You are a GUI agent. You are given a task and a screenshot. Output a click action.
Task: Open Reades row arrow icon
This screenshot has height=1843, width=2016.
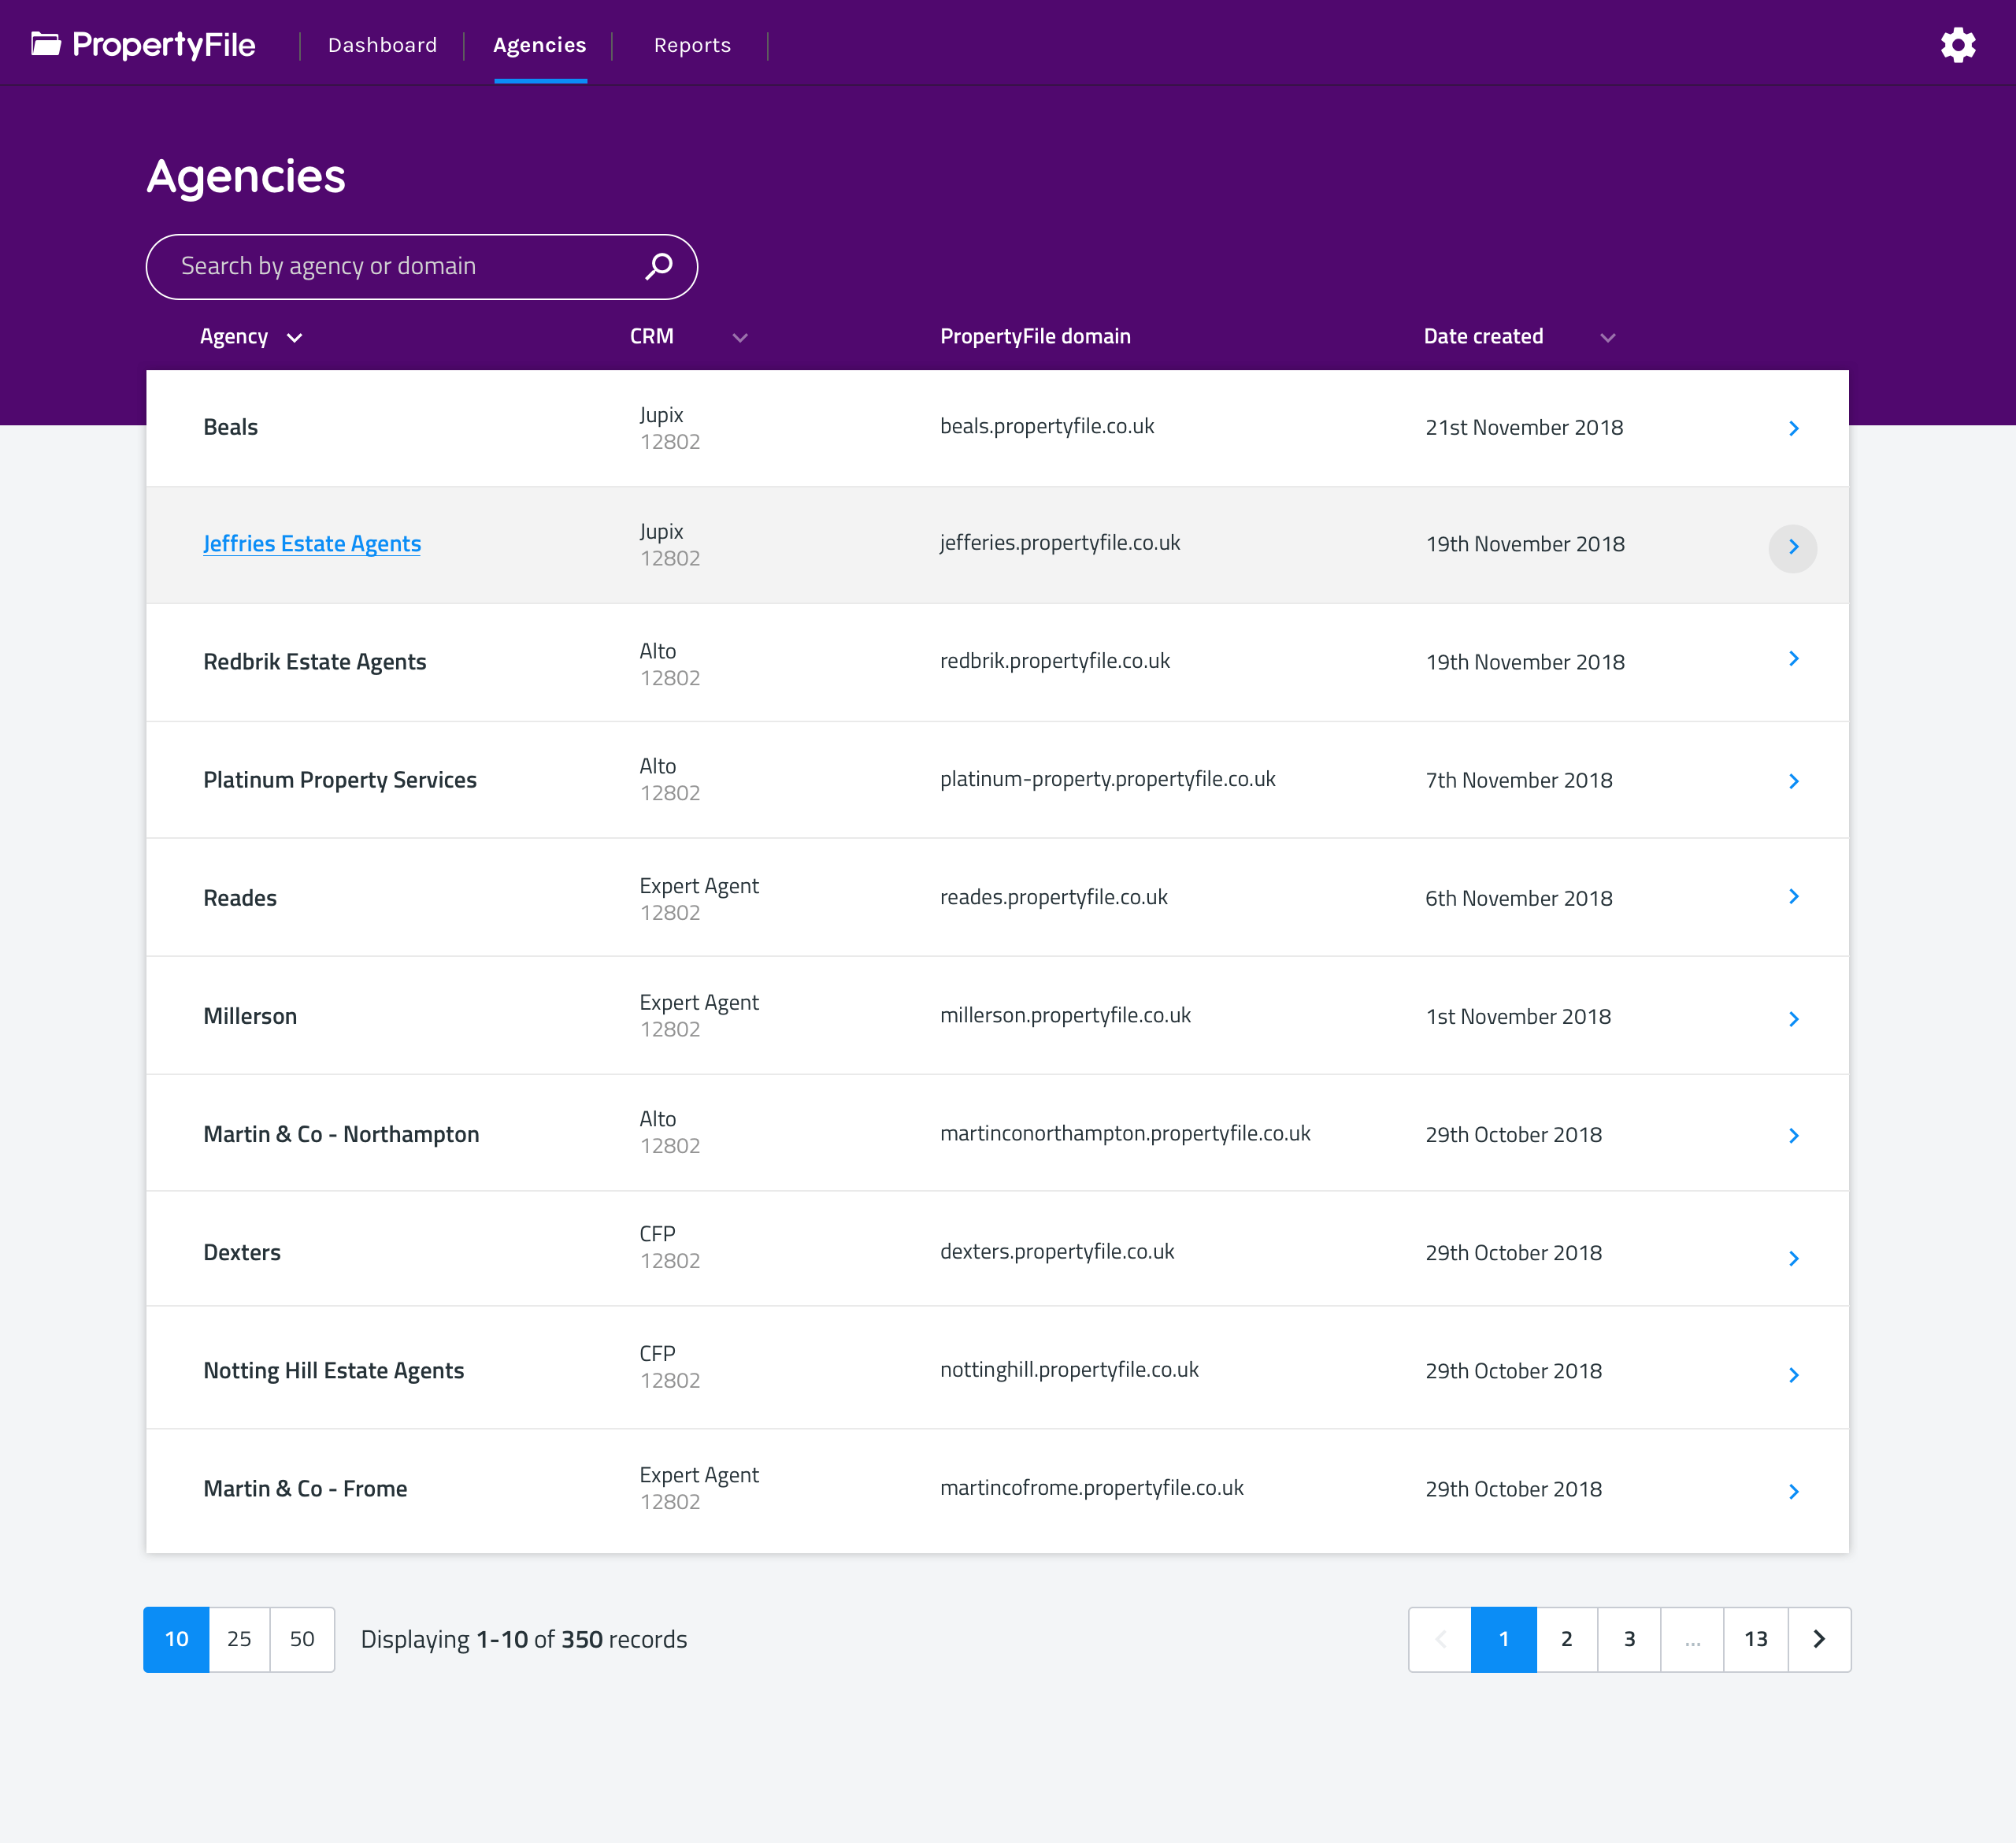pos(1793,897)
